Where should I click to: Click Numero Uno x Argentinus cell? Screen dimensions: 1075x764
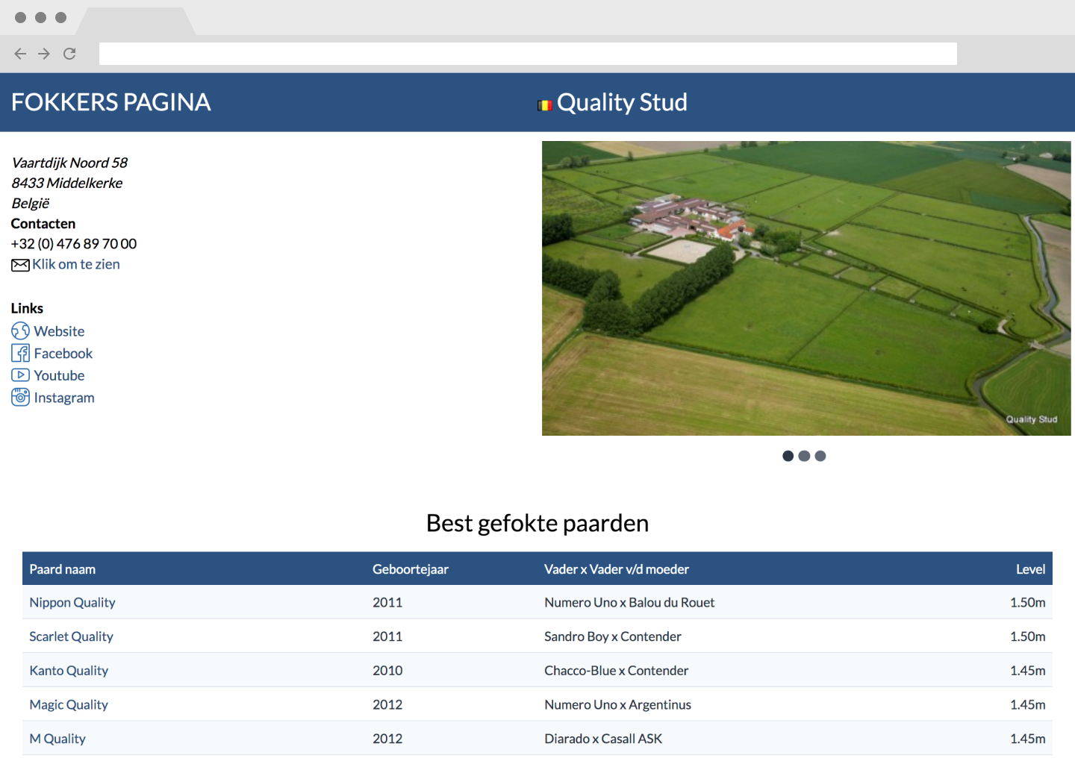pyautogui.click(x=618, y=704)
